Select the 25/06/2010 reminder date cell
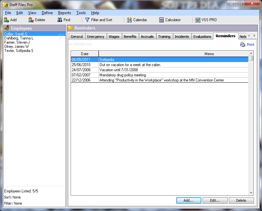Image resolution: width=262 pixels, height=211 pixels. click(85, 65)
